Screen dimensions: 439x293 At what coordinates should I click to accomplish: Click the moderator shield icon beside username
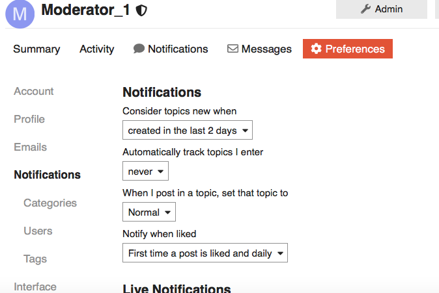coord(141,10)
